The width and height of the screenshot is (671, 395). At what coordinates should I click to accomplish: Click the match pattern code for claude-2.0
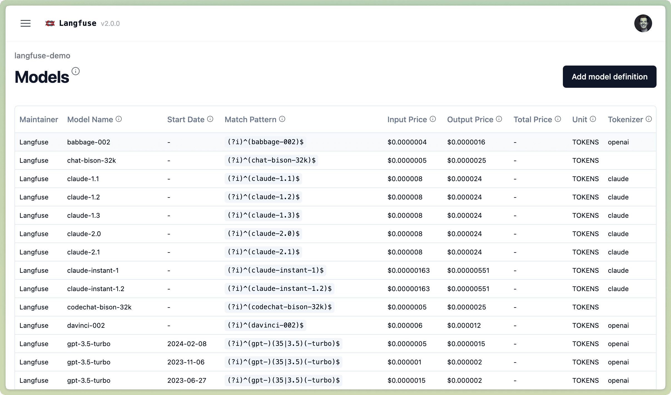point(263,234)
